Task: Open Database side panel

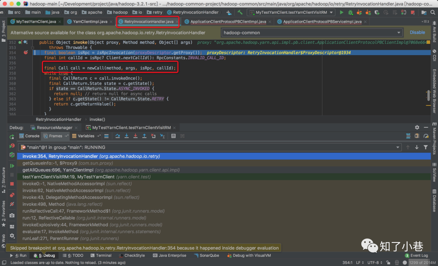Action: (x=434, y=200)
